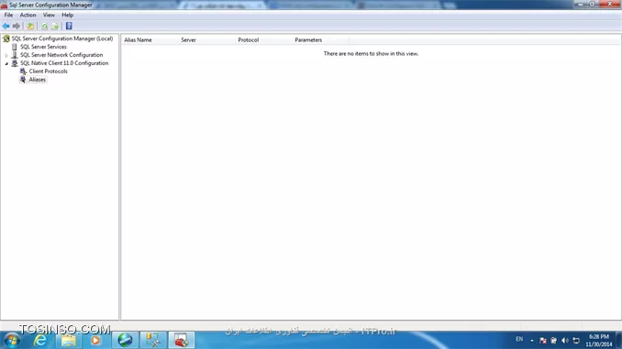Click the Forward arrow toolbar icon
Viewport: 622px width, 349px height.
(x=17, y=27)
